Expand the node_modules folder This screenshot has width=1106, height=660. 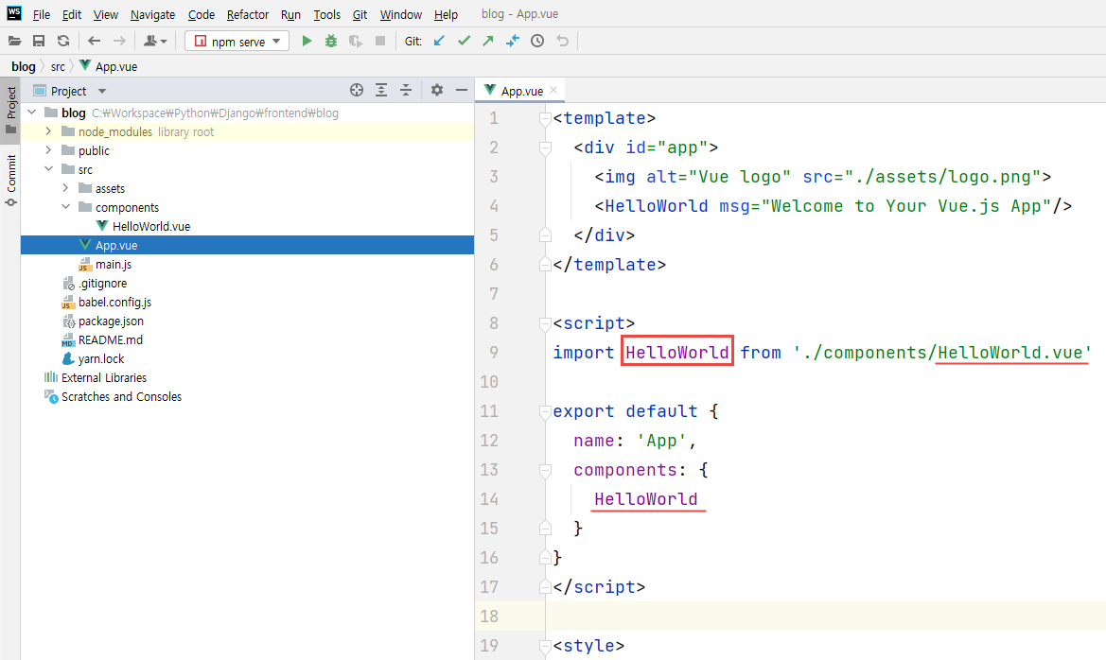point(48,131)
